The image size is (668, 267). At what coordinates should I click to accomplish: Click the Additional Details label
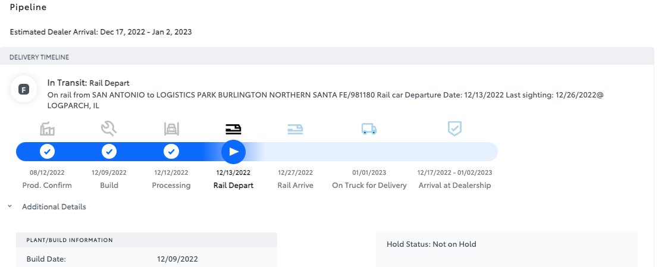[x=54, y=207]
